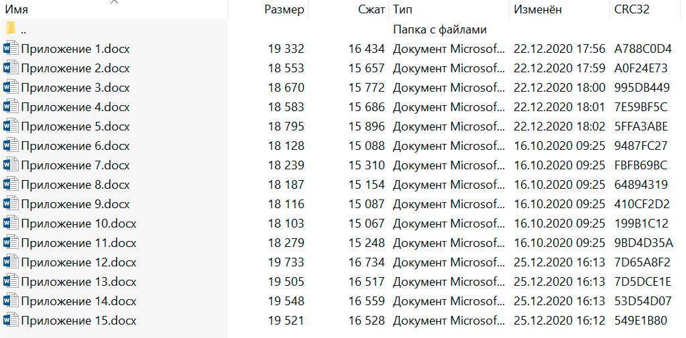
Task: Click the sort arrow above the name column
Action: [x=114, y=2]
